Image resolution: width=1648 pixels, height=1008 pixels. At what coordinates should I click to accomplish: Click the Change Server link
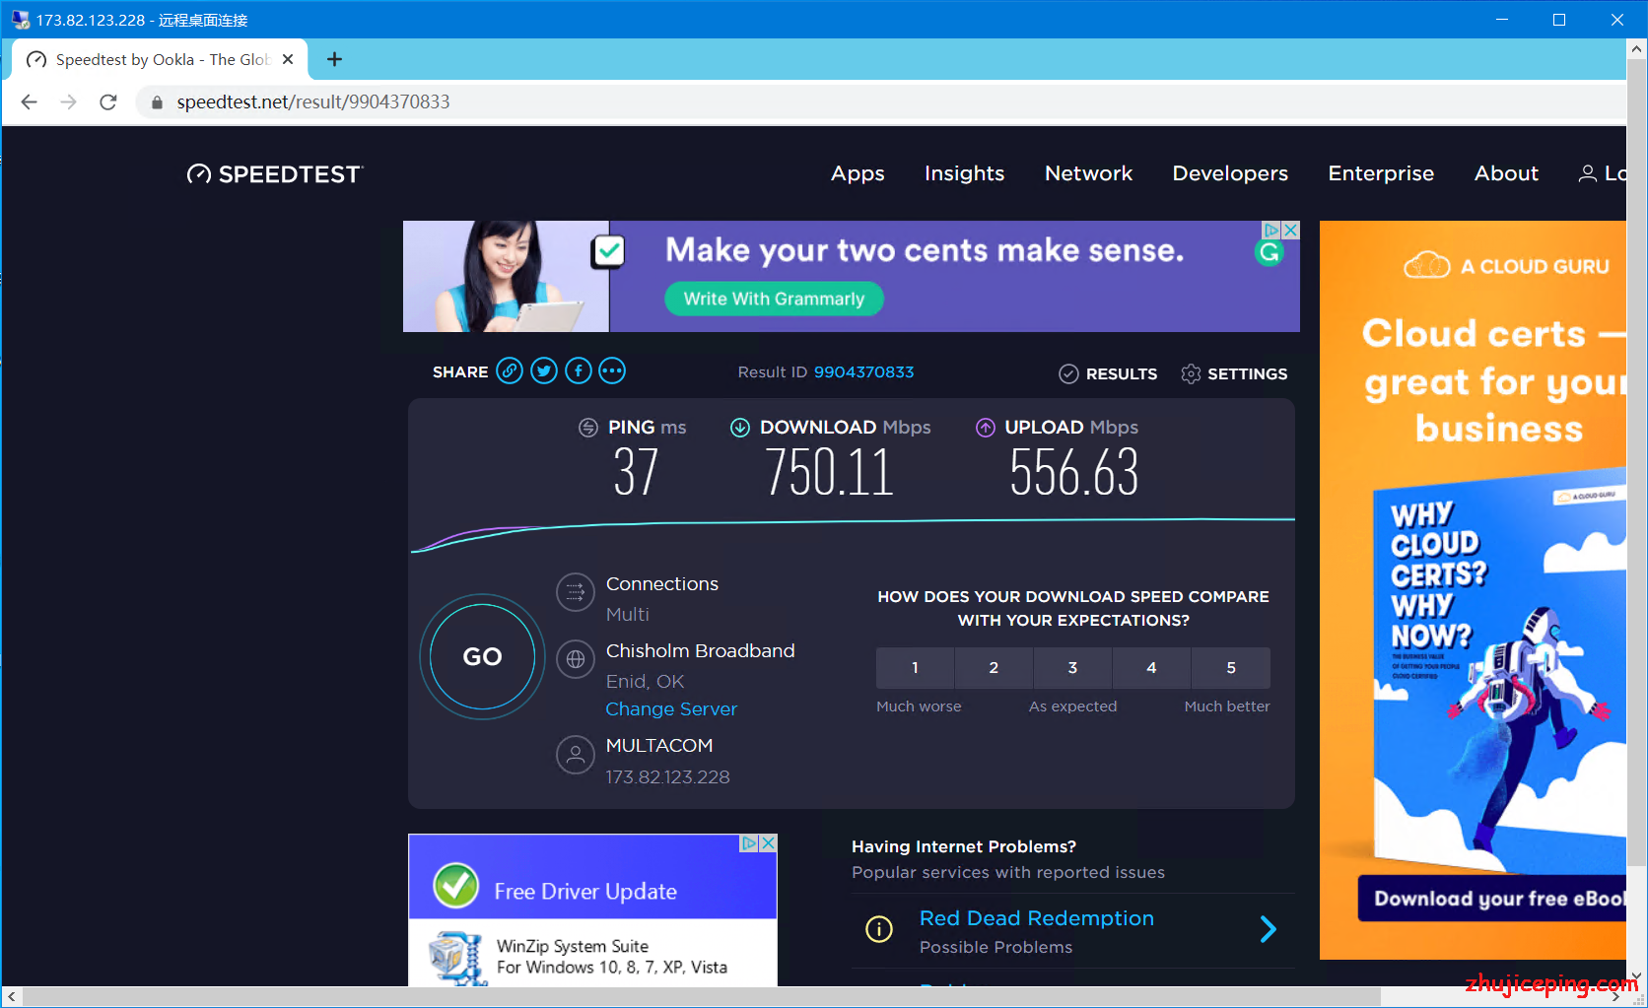(671, 709)
